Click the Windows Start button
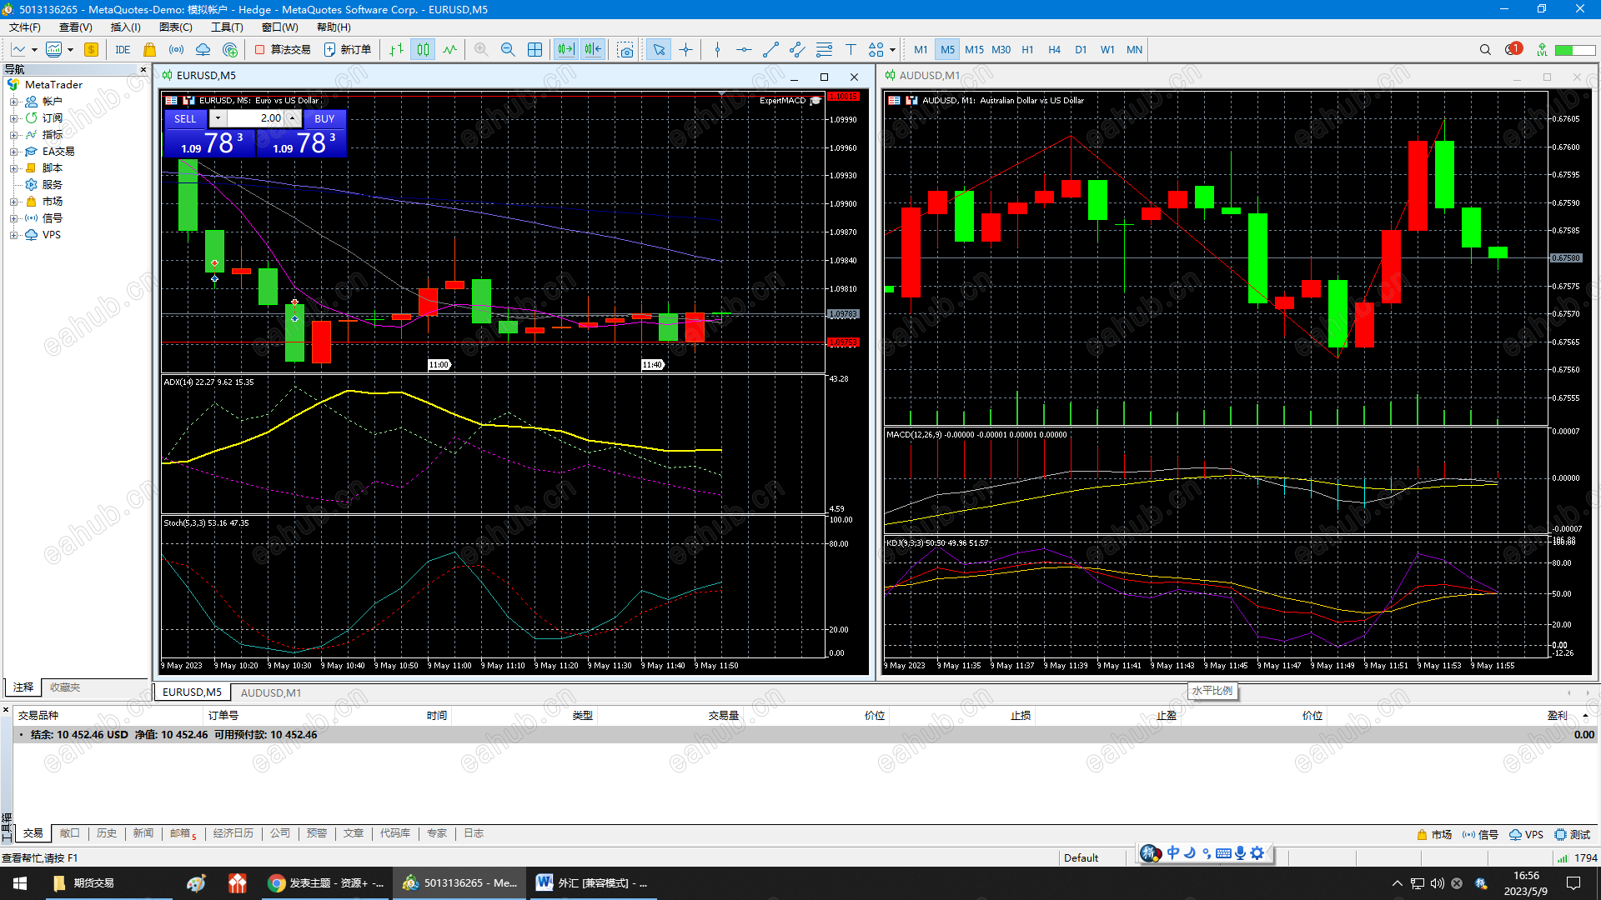The height and width of the screenshot is (900, 1601). click(20, 883)
